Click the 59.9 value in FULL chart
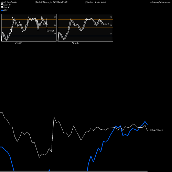The width and height of the screenshot is (172, 172). [x=107, y=24]
